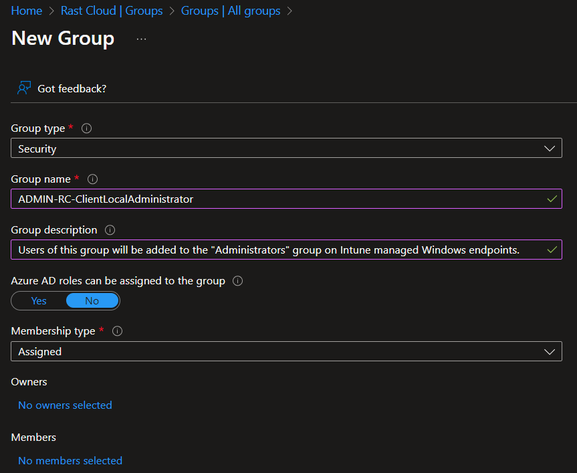This screenshot has height=473, width=577.
Task: Click the chevron arrow in Group type box
Action: coord(550,149)
